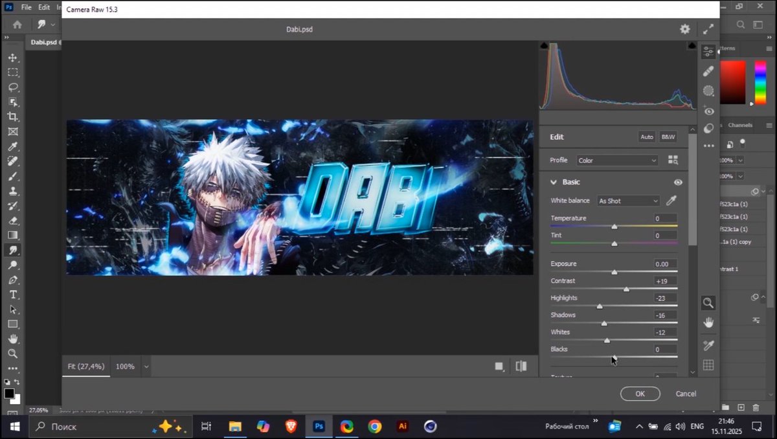Set zoom to Fit (27,4%)
This screenshot has height=439, width=777.
point(86,366)
